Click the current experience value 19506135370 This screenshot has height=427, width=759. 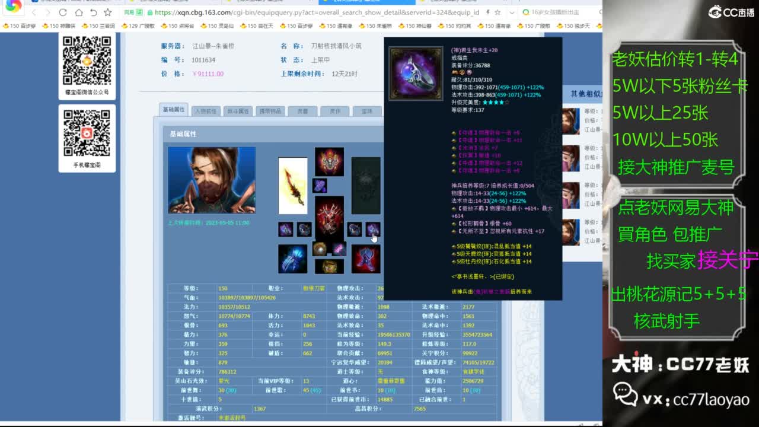pos(394,334)
